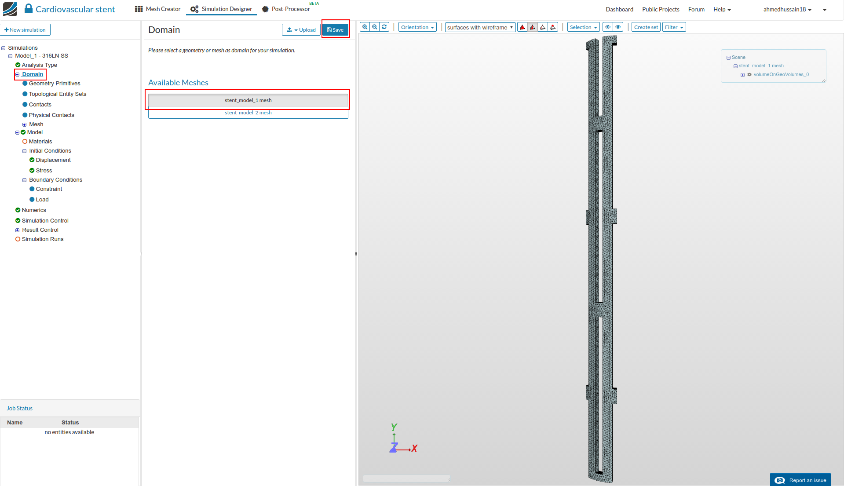Viewport: 844px width, 486px height.
Task: Click the Materials orange circle icon
Action: (25, 142)
